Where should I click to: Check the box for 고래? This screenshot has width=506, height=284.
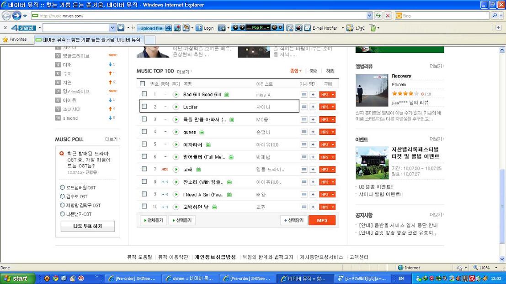pos(144,169)
